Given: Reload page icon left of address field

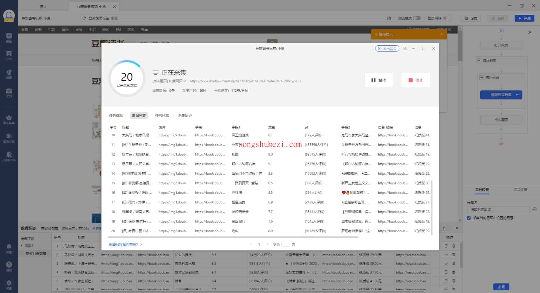Looking at the screenshot, I should point(84,18).
